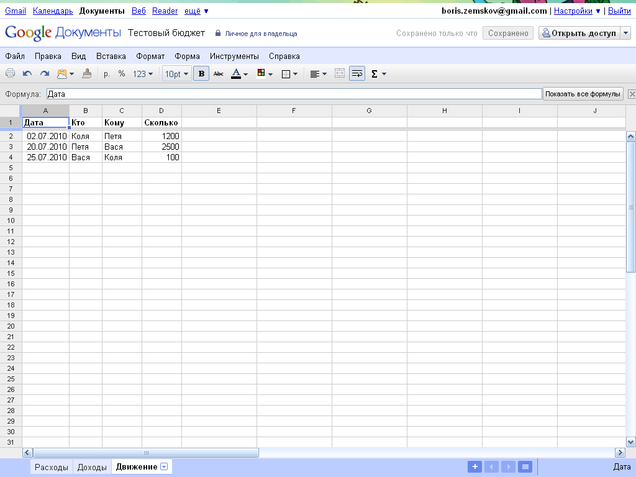Add a new sheet with plus button

pos(474,467)
